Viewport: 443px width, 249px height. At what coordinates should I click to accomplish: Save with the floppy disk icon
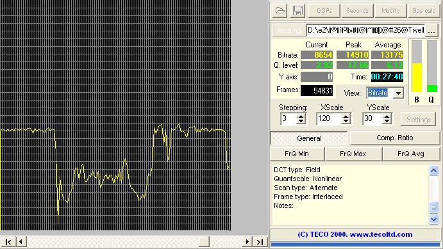[x=297, y=11]
